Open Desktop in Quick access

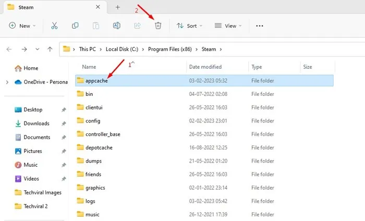[x=28, y=109]
